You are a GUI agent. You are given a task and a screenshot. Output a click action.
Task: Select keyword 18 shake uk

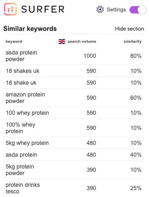pos(21,83)
